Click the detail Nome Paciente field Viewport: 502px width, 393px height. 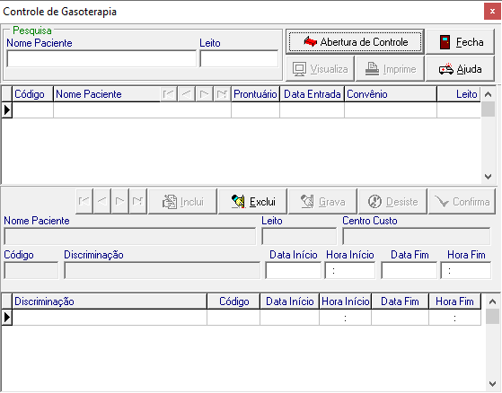click(x=130, y=237)
